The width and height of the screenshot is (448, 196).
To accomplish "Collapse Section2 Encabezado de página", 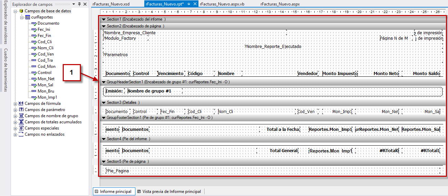I will 104,26.
